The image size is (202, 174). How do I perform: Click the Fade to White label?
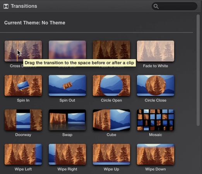coord(156,66)
